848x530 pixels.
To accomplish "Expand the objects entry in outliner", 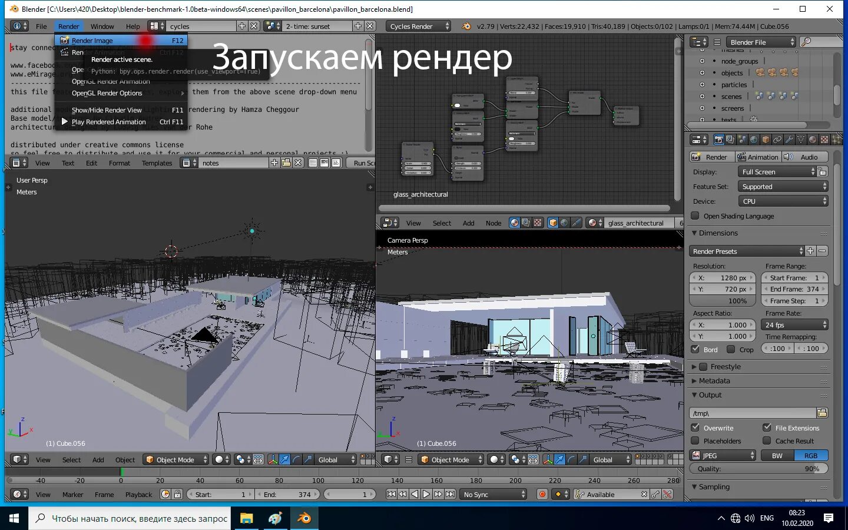I will coord(702,73).
